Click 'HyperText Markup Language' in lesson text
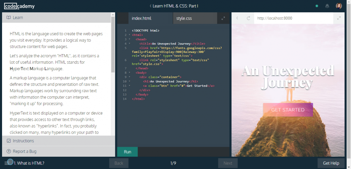The width and height of the screenshot is (351, 169). 36,69
